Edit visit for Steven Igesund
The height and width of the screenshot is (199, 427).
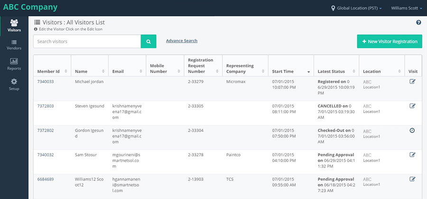click(413, 106)
